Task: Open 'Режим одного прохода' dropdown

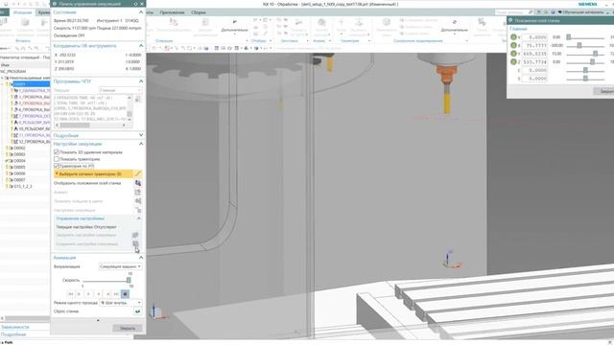Action: tap(120, 303)
